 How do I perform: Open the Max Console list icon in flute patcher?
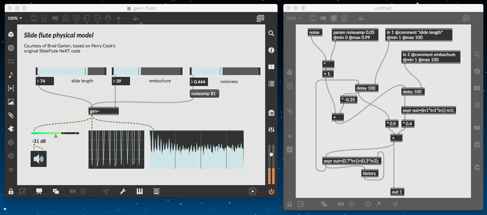[x=271, y=84]
